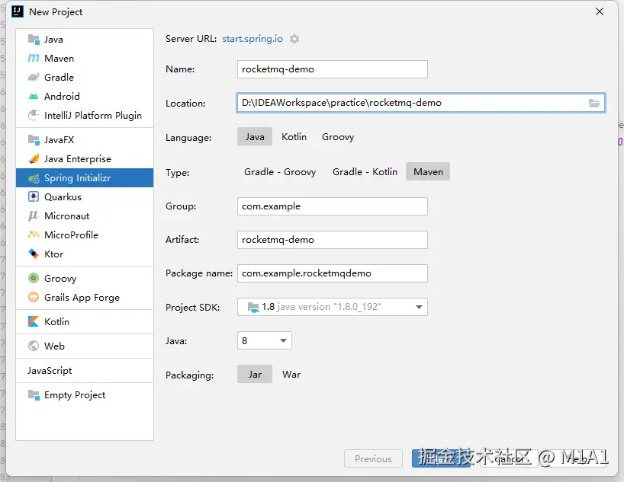Click the Empty Project folder icon

34,395
